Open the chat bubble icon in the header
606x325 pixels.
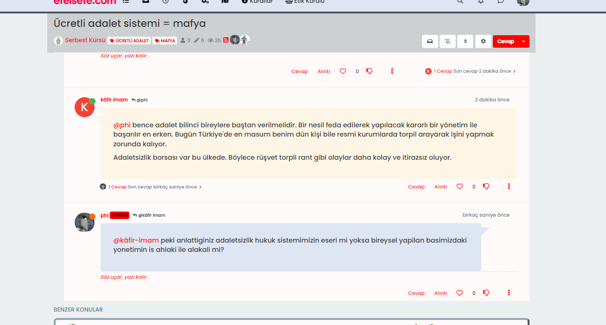pyautogui.click(x=501, y=2)
